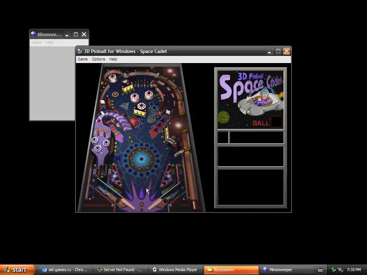The image size is (367, 275).
Task: Click the Space Cadet logo artwork
Action: click(x=251, y=100)
